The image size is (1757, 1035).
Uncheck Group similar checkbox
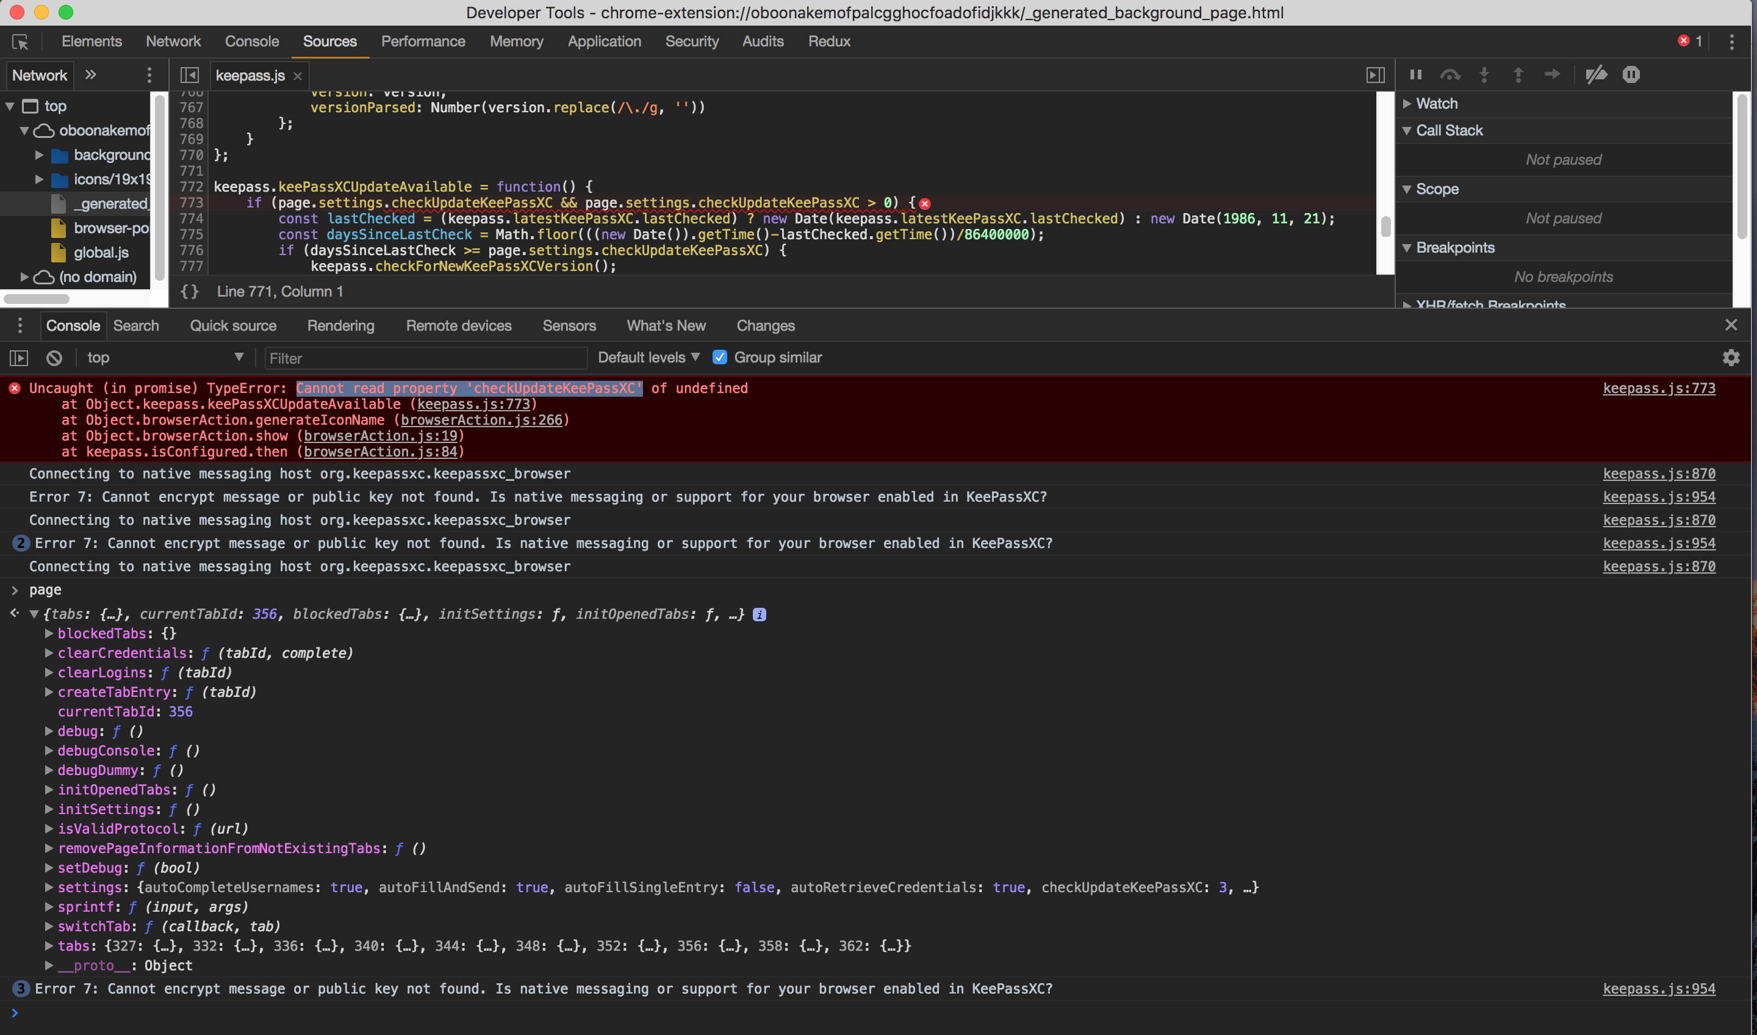tap(719, 358)
